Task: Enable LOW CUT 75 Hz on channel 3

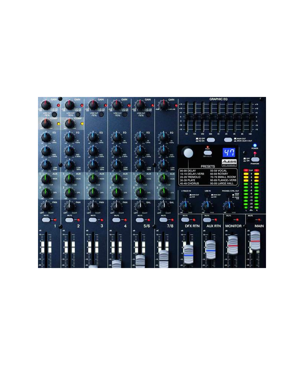Action: click(x=101, y=114)
